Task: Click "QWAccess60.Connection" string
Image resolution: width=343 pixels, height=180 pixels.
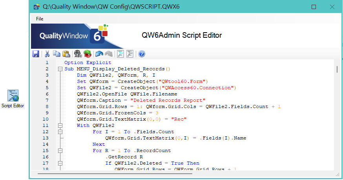Action: pos(197,88)
